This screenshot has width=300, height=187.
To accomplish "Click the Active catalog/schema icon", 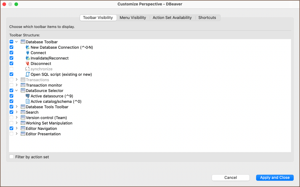I will (x=28, y=102).
